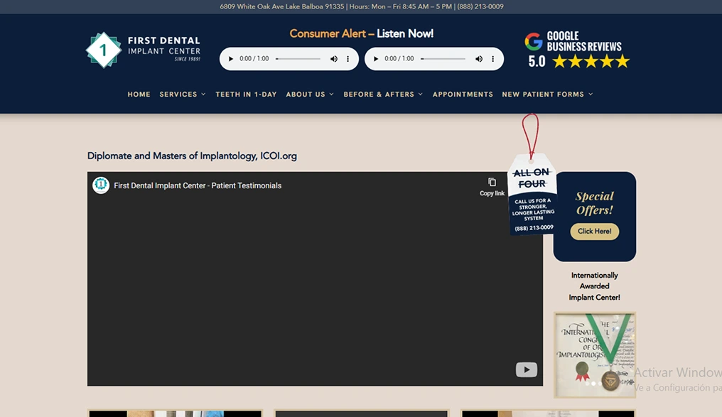Open more options on first audio player
The image size is (722, 417).
[x=347, y=59]
